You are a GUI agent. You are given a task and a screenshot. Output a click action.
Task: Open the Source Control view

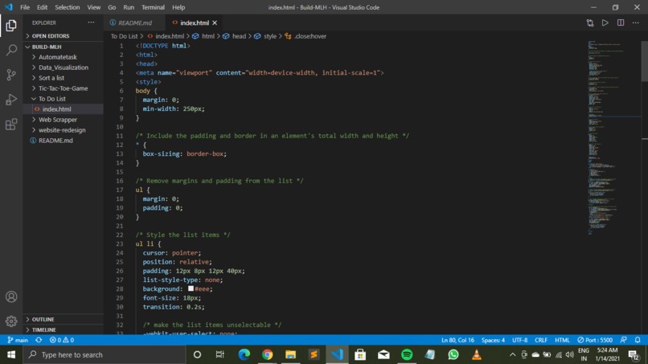point(11,75)
